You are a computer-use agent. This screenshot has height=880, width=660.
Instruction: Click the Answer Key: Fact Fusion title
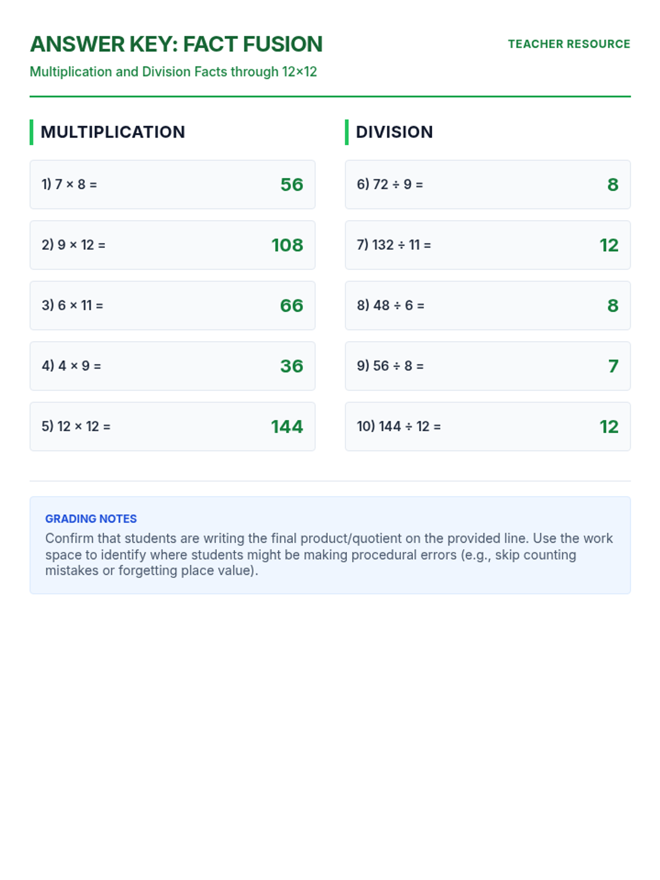[176, 44]
